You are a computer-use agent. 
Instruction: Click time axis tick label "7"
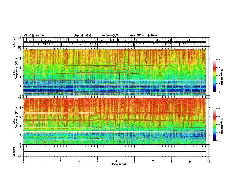153,161
